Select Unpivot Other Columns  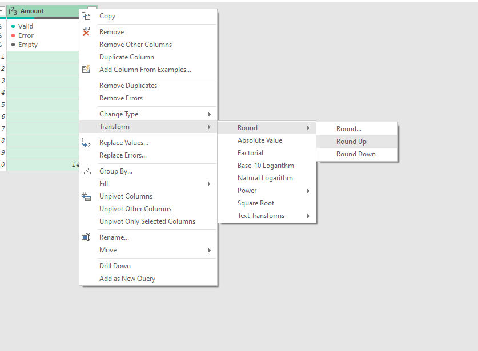point(148,209)
